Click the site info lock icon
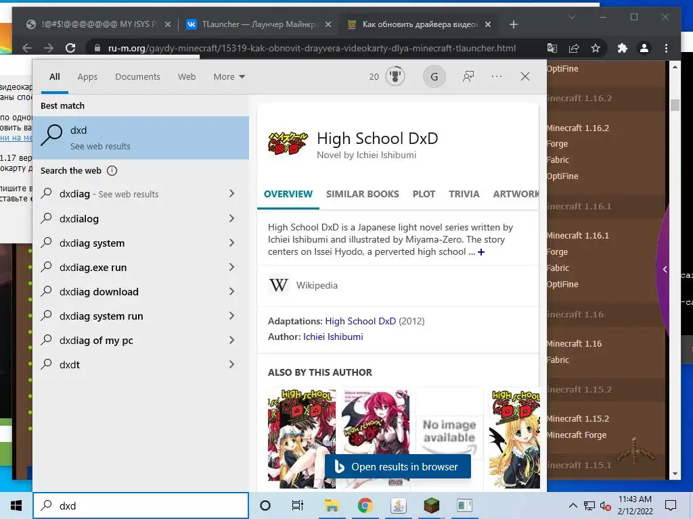 (x=97, y=48)
